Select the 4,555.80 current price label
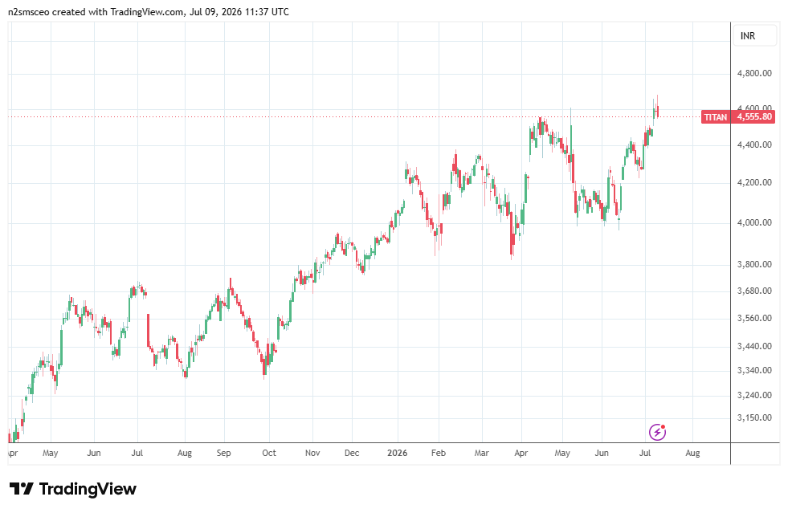 tap(753, 117)
